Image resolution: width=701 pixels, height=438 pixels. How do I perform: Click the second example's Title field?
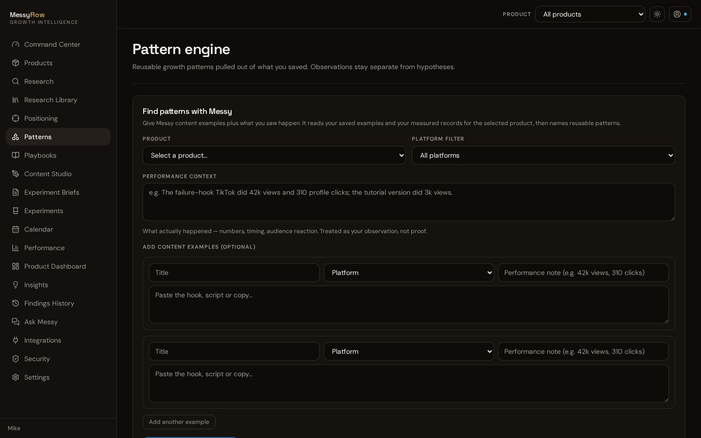[x=234, y=351]
